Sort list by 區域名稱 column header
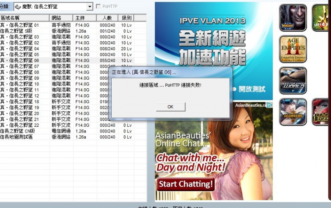 click(24, 18)
